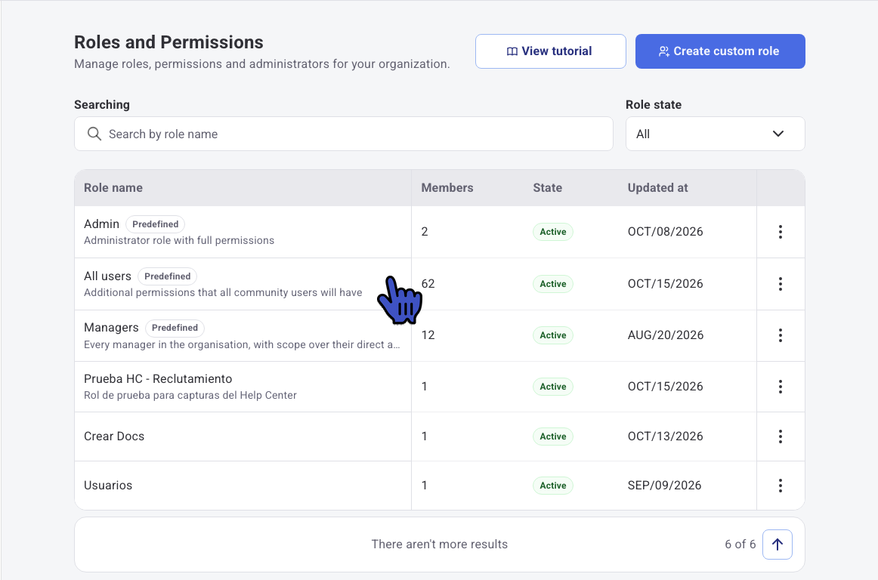Image resolution: width=878 pixels, height=580 pixels.
Task: Open the Role state dropdown showing All
Action: click(x=715, y=134)
